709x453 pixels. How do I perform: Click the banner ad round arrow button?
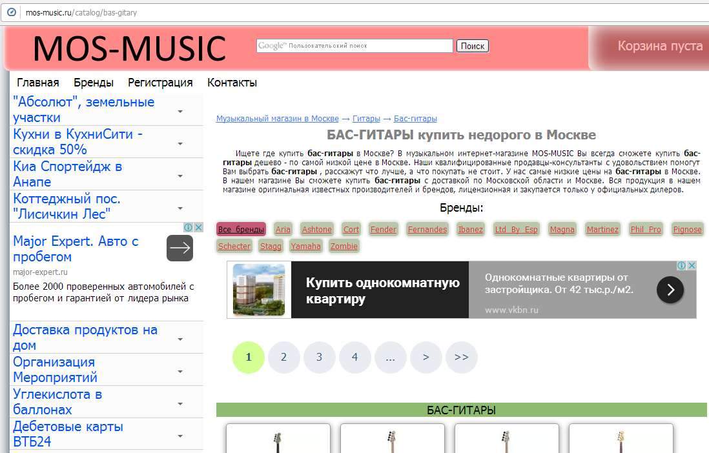[x=670, y=290]
